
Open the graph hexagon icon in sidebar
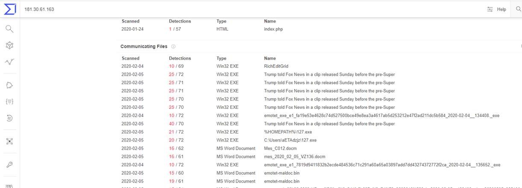click(9, 46)
